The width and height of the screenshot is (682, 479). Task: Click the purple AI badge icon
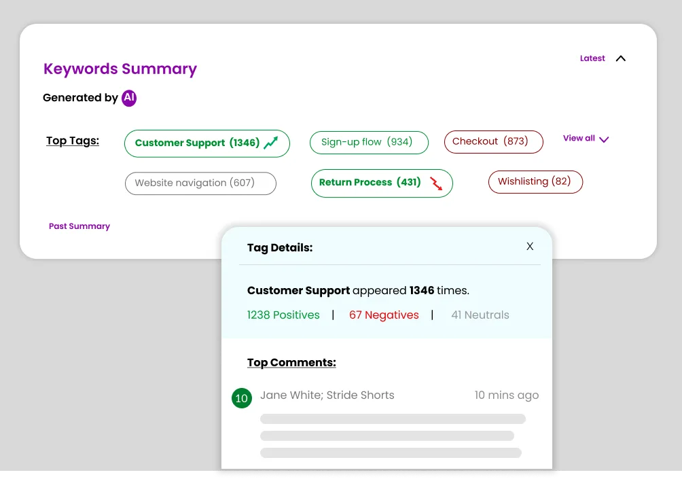tap(129, 98)
